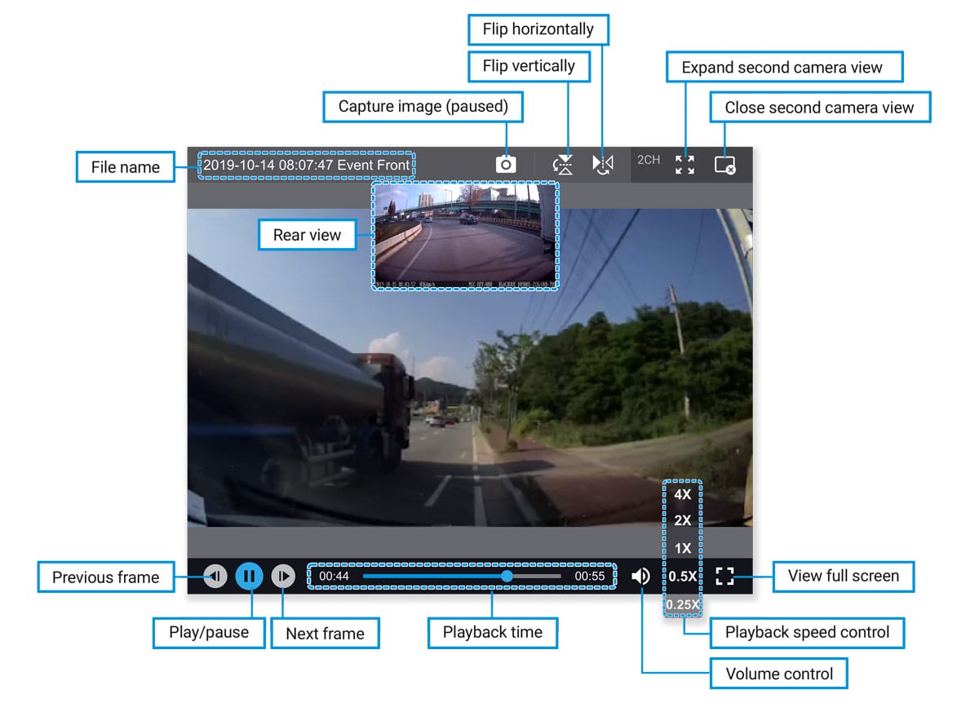Image resolution: width=979 pixels, height=725 pixels.
Task: Step back to previous frame
Action: click(x=215, y=577)
